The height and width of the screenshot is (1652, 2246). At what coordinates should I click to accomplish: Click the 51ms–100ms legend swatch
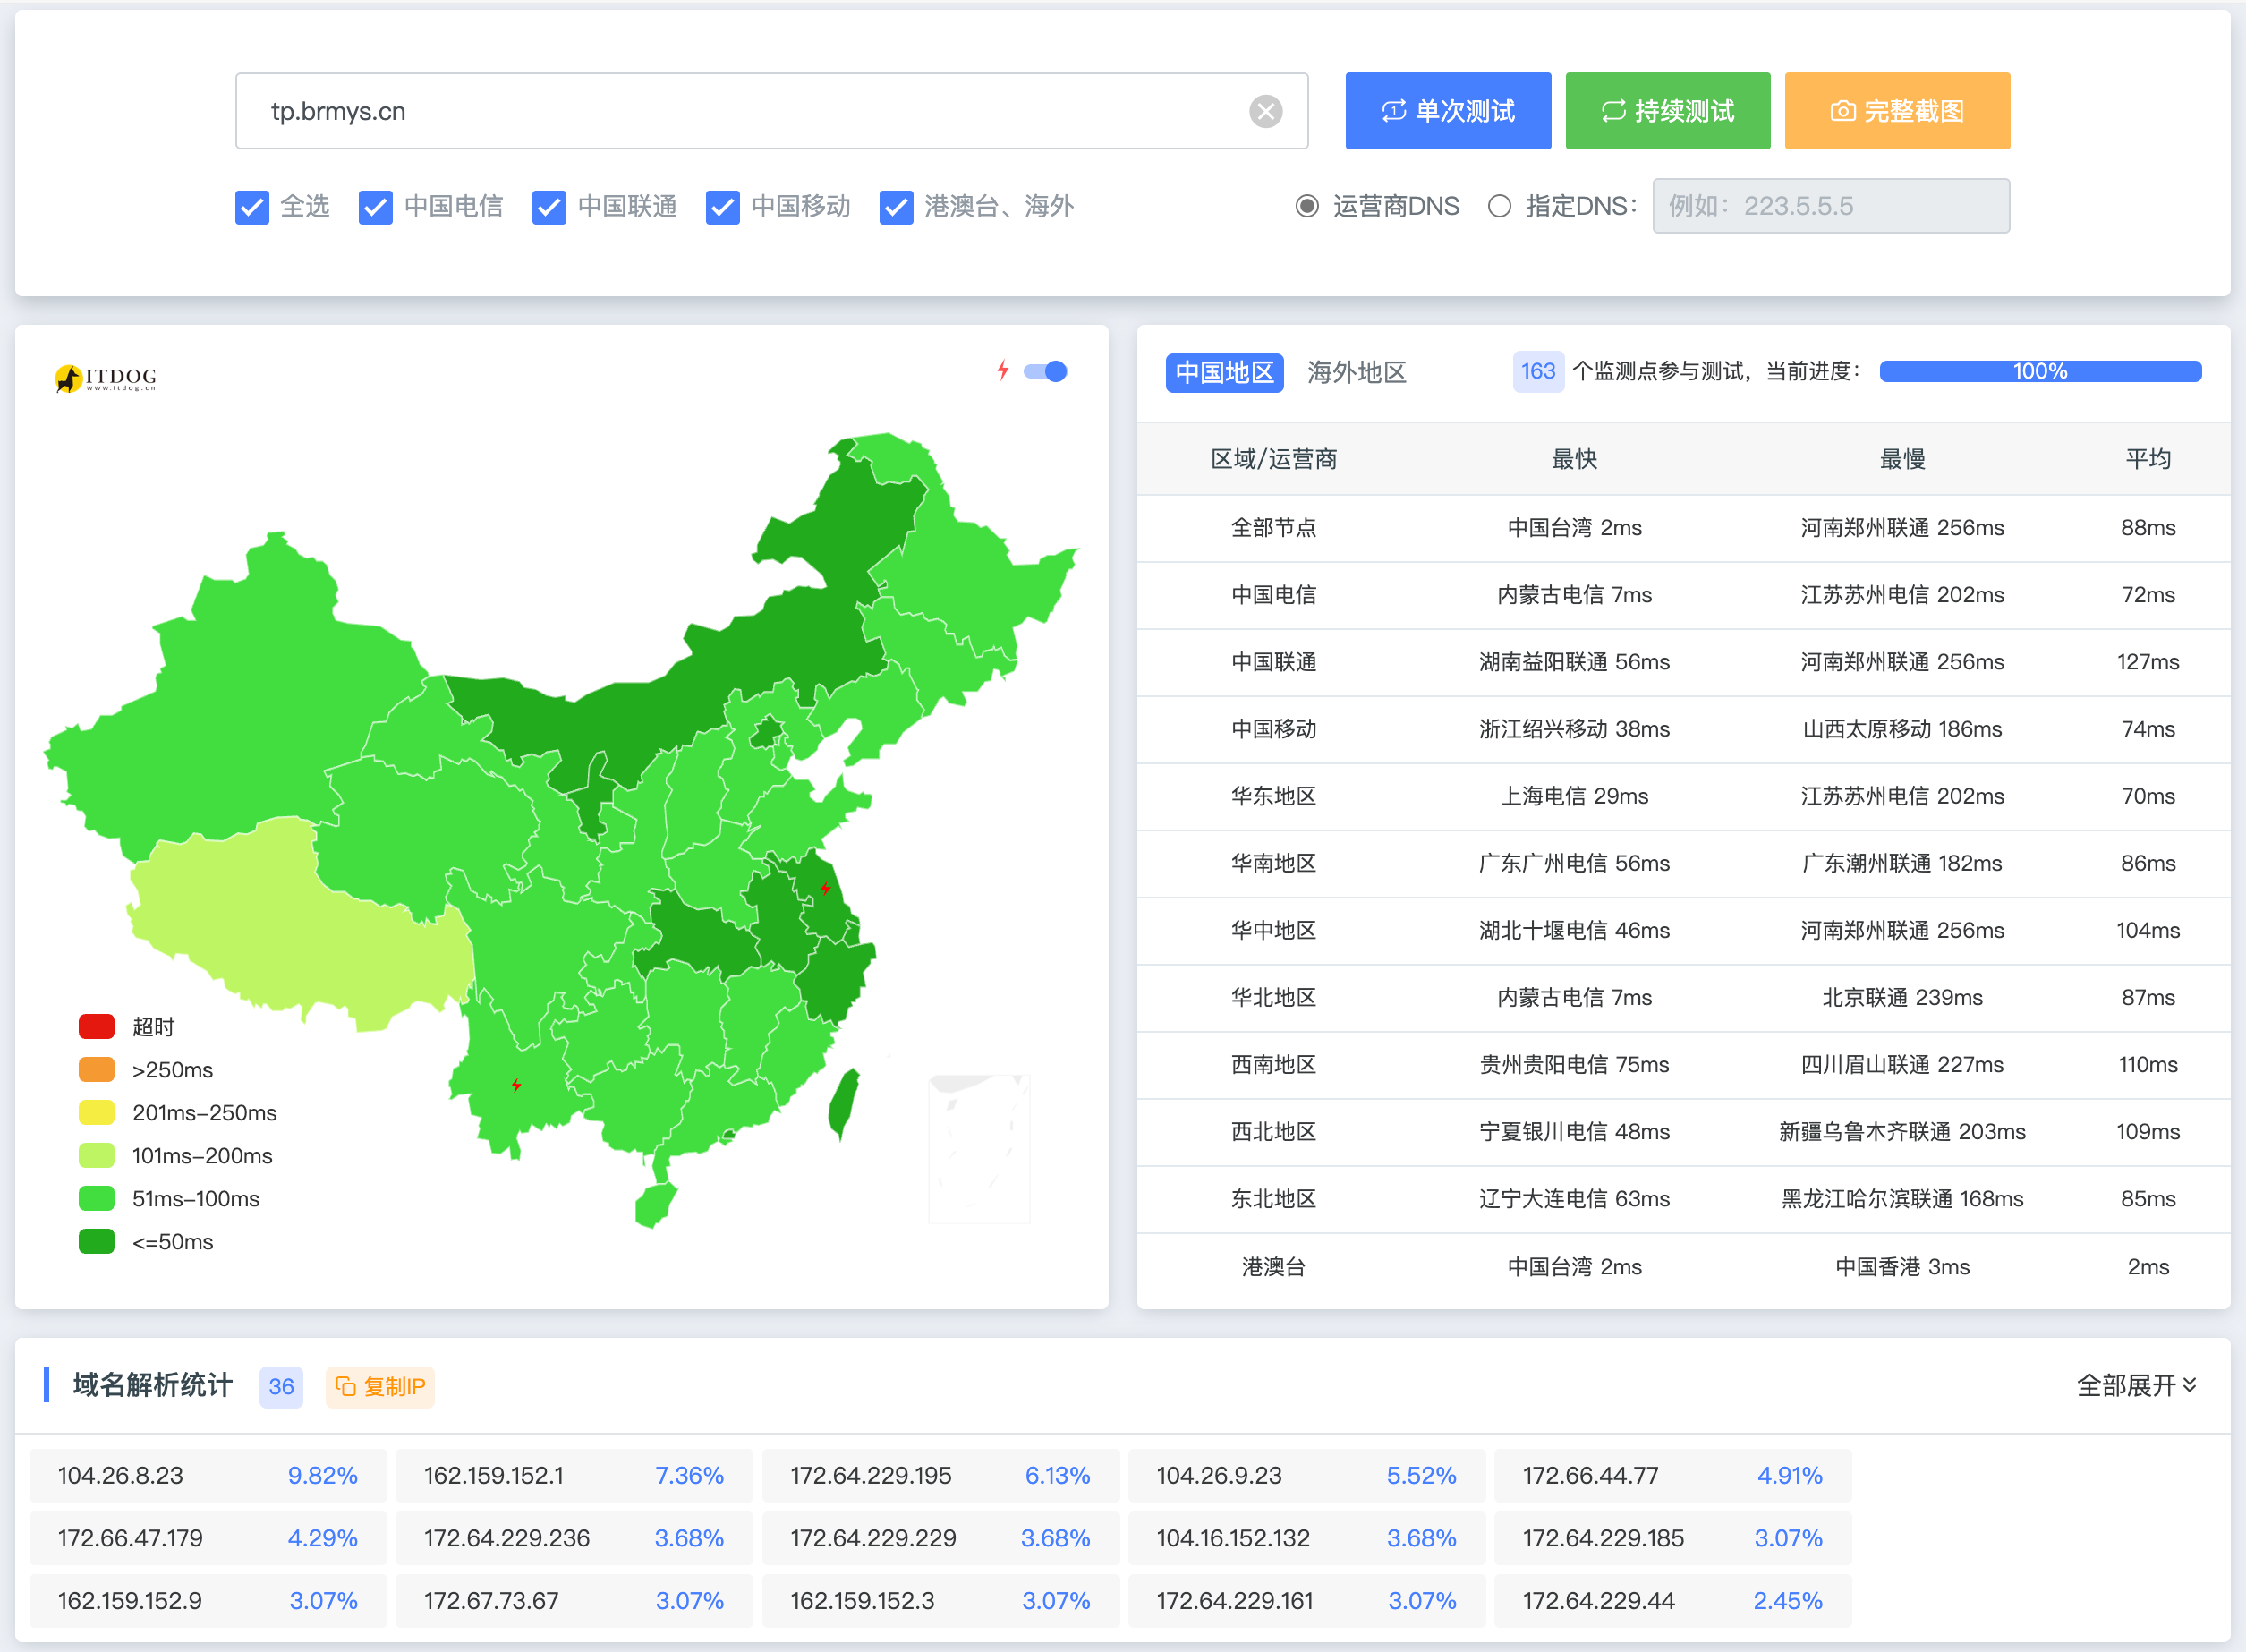pyautogui.click(x=97, y=1198)
